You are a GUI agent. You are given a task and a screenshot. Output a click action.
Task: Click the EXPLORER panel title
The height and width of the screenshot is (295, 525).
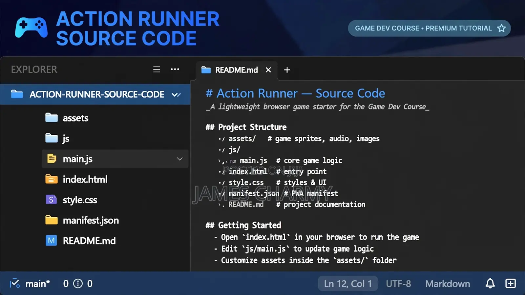tap(34, 69)
